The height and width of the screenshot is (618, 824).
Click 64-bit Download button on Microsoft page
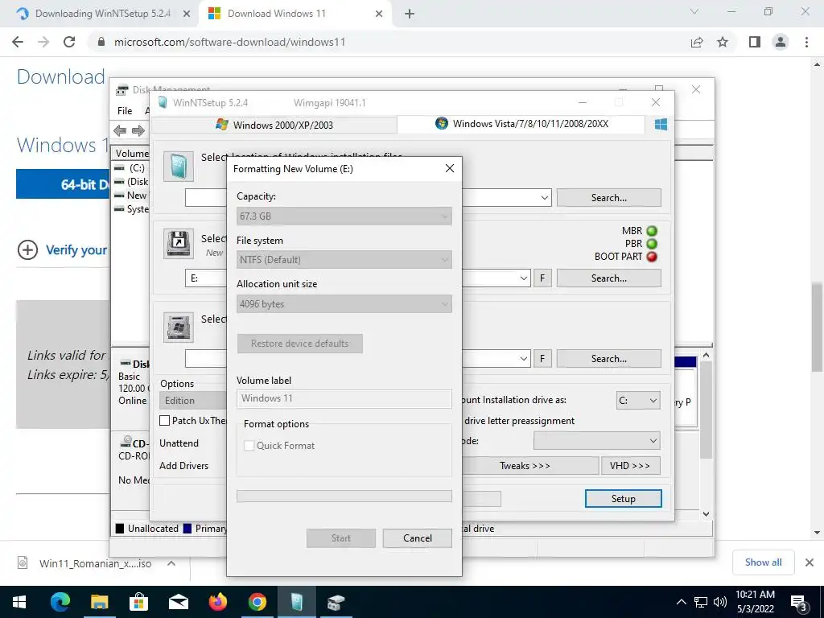[x=63, y=184]
